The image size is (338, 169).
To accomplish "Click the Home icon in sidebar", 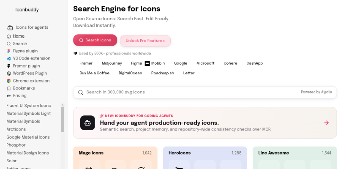I will pos(8,36).
